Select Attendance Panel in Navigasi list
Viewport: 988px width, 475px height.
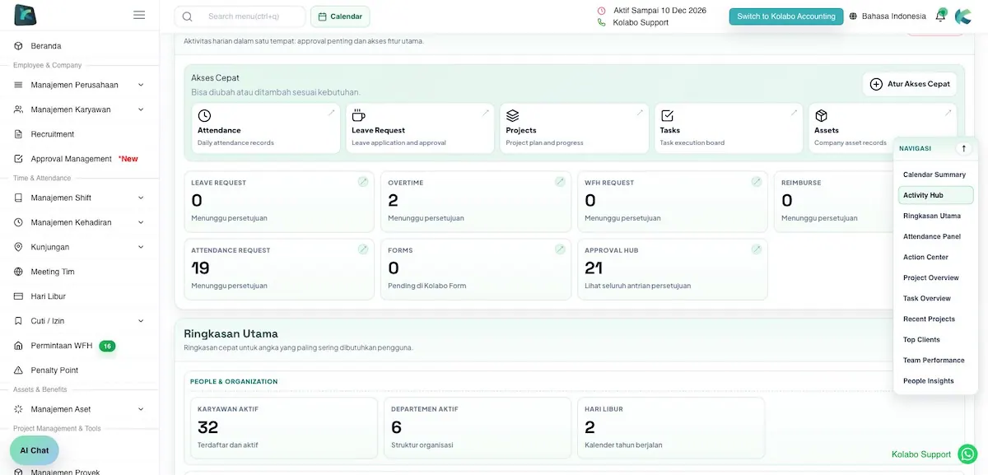click(931, 237)
